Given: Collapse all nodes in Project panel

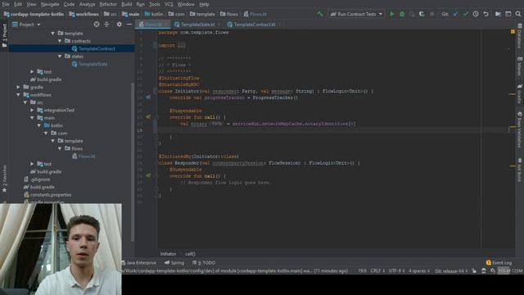Looking at the screenshot, I should [x=106, y=25].
